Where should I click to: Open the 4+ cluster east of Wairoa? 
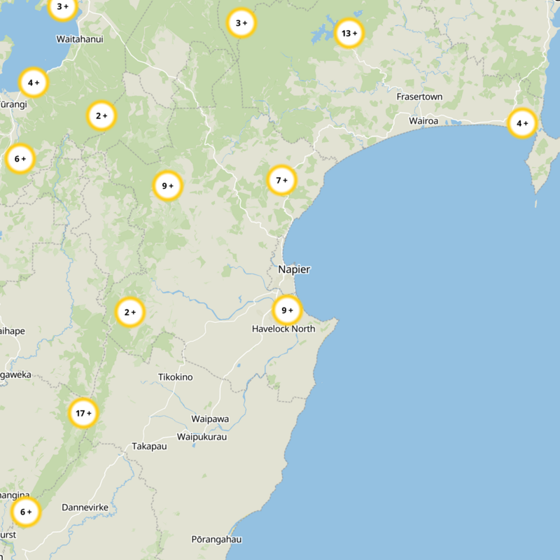pyautogui.click(x=522, y=124)
